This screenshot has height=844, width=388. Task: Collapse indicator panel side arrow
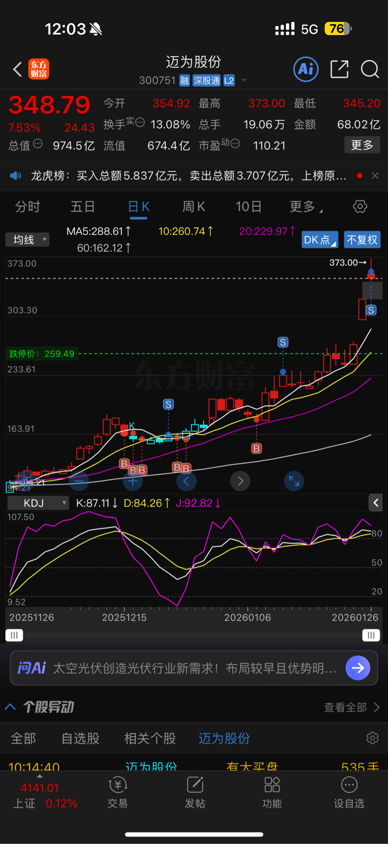point(375,503)
